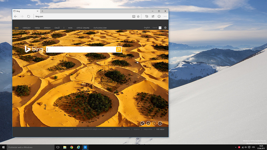The height and width of the screenshot is (150, 267).
Task: Open the network icon in system tray
Action: point(242,147)
